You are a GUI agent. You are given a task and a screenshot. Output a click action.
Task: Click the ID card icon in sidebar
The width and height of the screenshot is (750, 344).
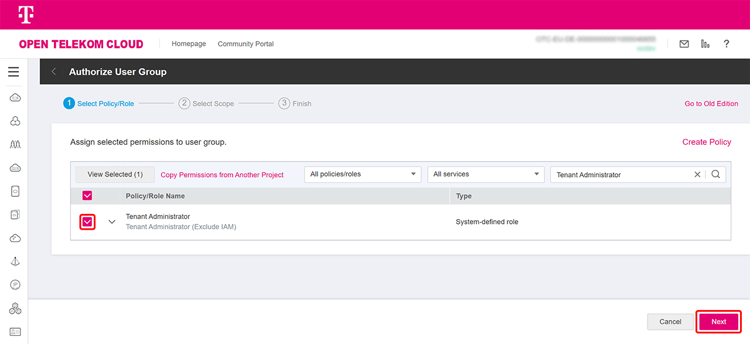(x=15, y=332)
